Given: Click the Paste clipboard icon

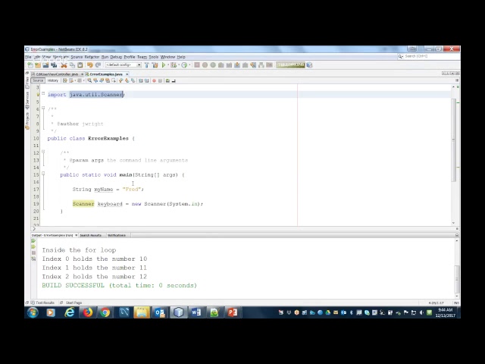Looking at the screenshot, I should click(80, 65).
